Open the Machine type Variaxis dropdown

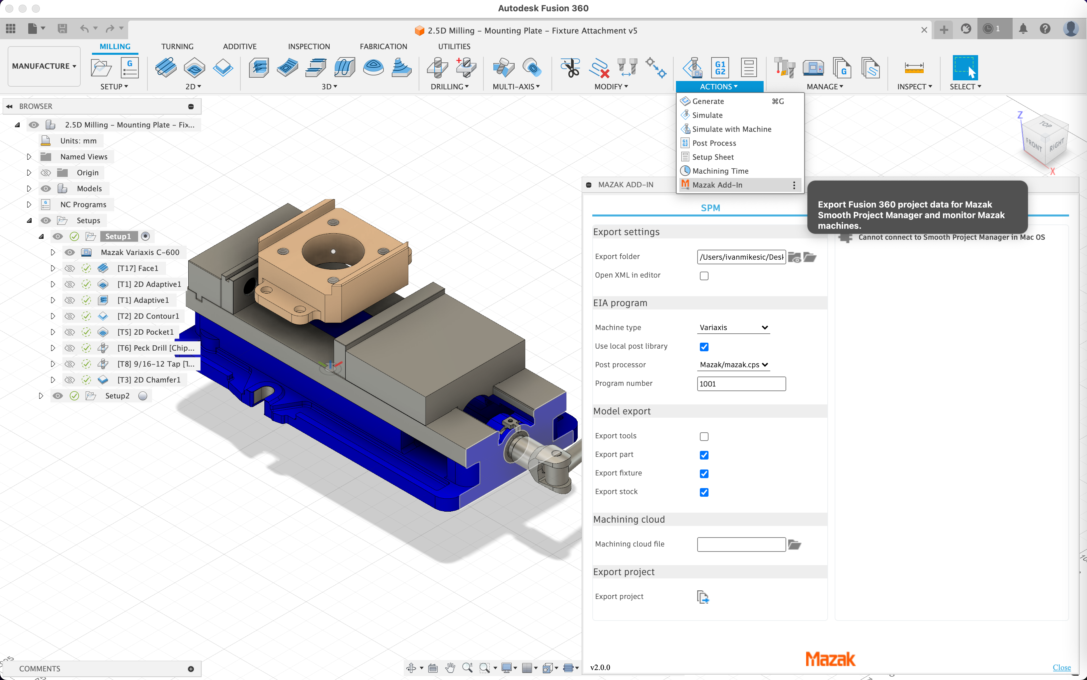[733, 327]
